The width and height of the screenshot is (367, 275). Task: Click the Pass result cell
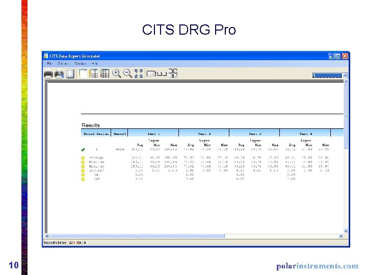(x=120, y=149)
